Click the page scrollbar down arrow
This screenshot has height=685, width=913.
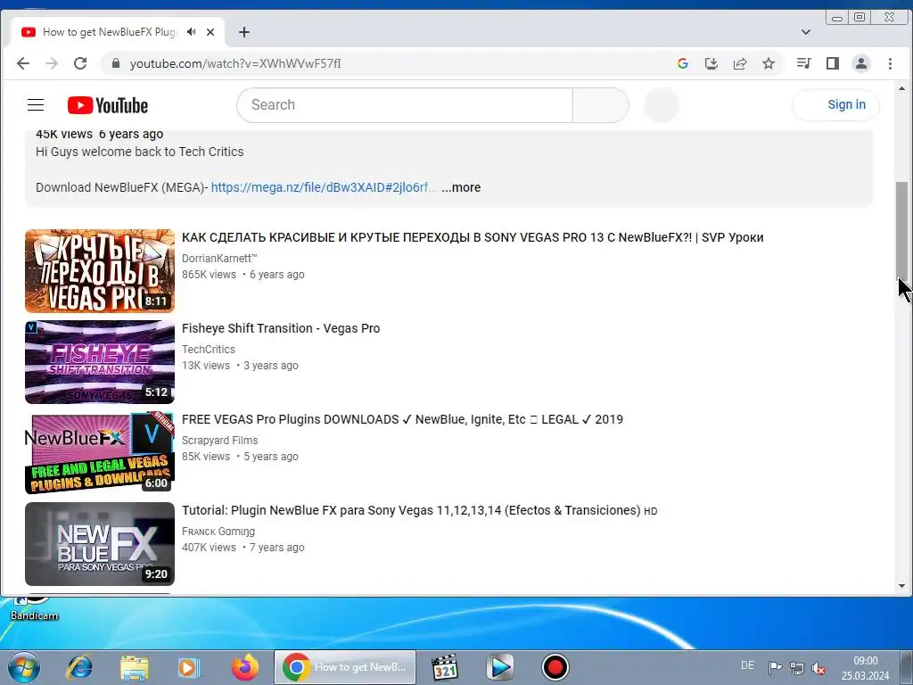click(x=901, y=586)
